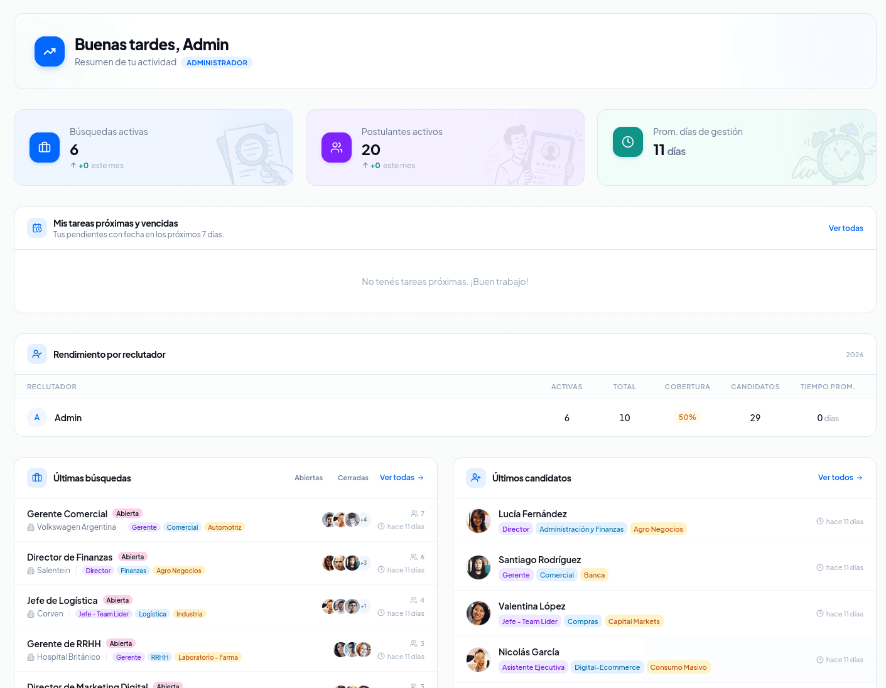886x688 pixels.
Task: Click the Agro Negocios tag on Director de Finanzas
Action: coord(179,571)
